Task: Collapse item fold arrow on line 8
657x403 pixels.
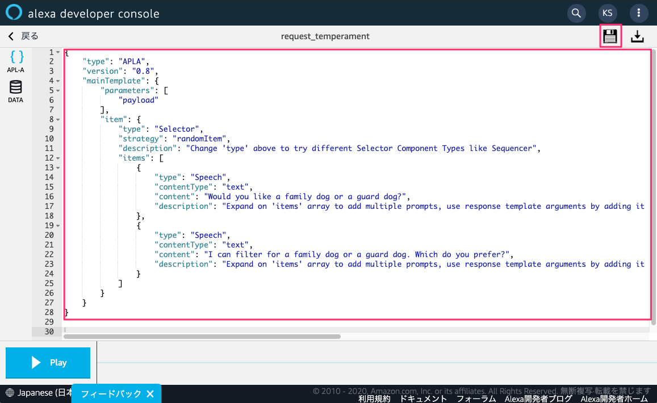Action: 58,119
